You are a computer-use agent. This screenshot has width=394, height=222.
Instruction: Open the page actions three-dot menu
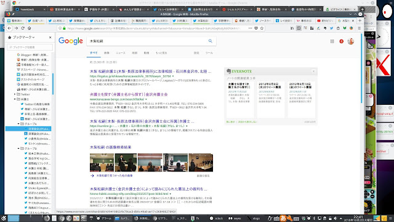(250, 28)
